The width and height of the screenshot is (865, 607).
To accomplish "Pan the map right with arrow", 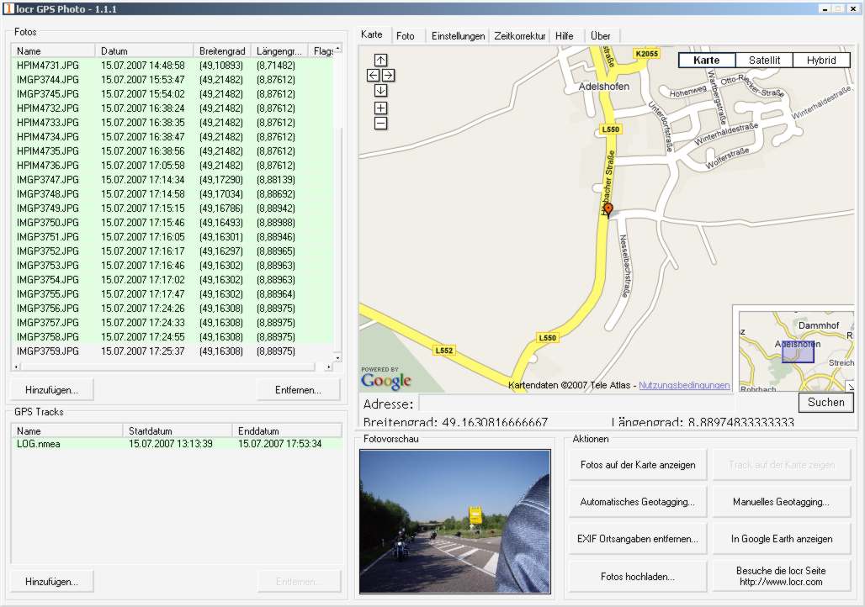I will (388, 76).
